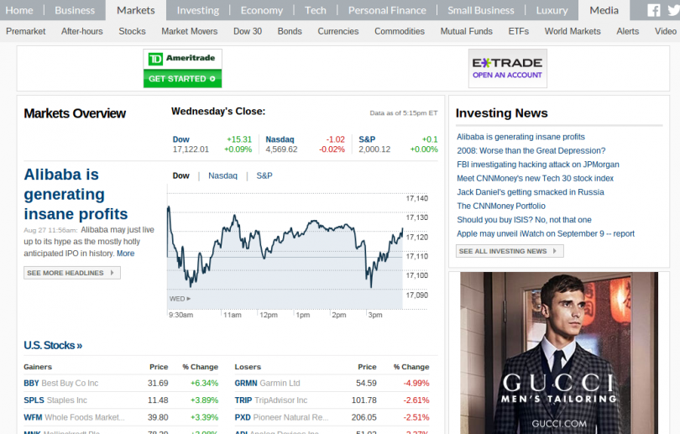The width and height of the screenshot is (680, 434).
Task: Open the Gucci Men's Tailoring ad
Action: click(559, 353)
